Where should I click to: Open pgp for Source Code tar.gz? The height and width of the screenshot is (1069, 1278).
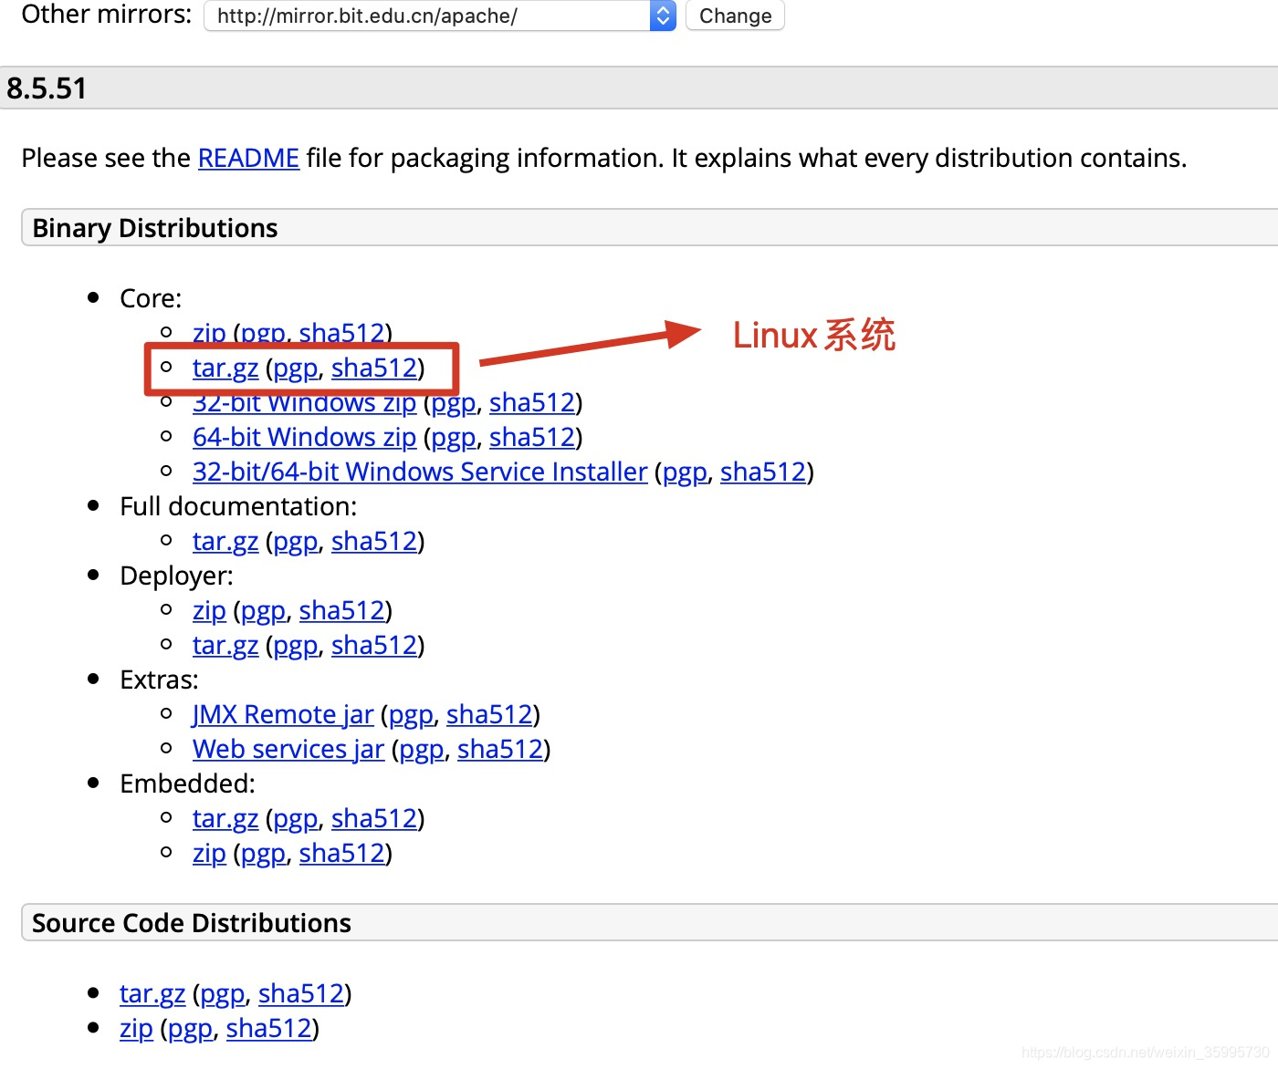tap(223, 994)
